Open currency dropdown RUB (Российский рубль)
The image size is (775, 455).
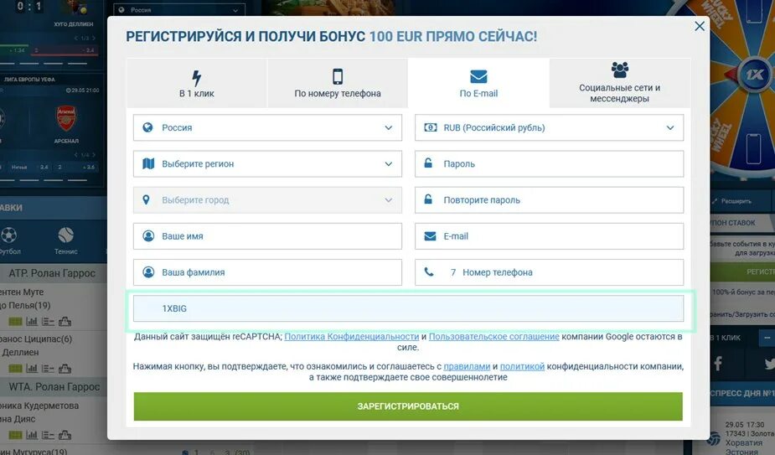point(549,127)
